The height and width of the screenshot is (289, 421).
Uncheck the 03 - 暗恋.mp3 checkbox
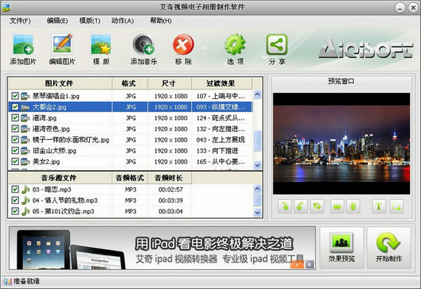tap(15, 189)
